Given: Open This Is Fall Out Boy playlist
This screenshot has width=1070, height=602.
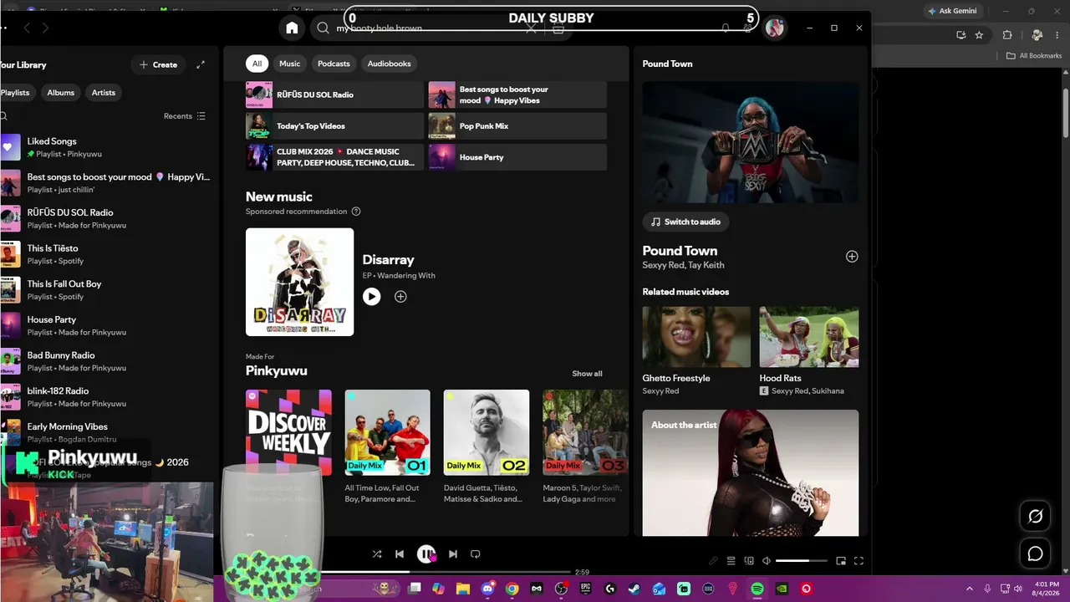Looking at the screenshot, I should (x=107, y=290).
